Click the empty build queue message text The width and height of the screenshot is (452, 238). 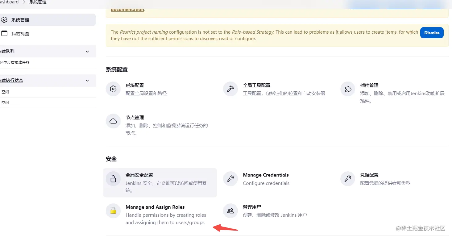pyautogui.click(x=15, y=62)
